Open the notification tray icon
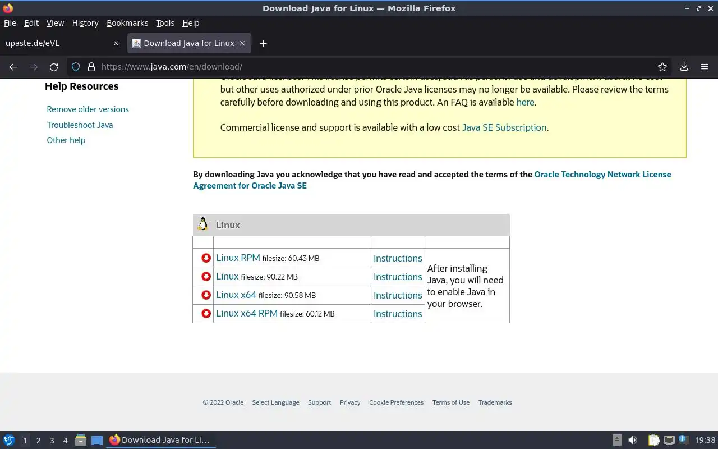The height and width of the screenshot is (449, 718). coord(683,439)
